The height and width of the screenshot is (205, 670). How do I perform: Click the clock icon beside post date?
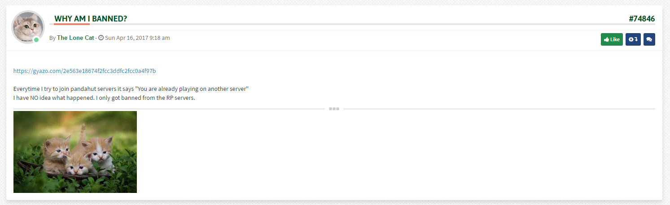point(101,38)
